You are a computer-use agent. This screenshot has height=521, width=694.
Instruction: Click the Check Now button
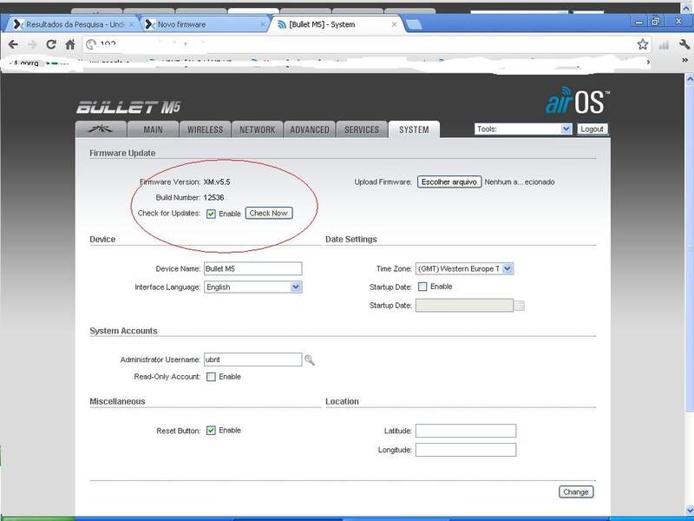[x=269, y=213]
